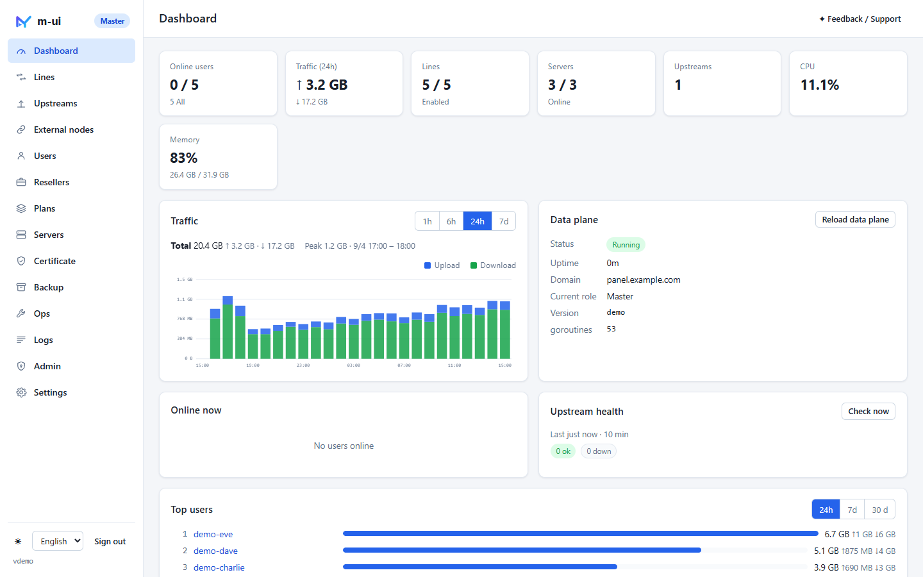The width and height of the screenshot is (923, 577).
Task: Click the Resellers briefcase icon
Action: pyautogui.click(x=21, y=183)
